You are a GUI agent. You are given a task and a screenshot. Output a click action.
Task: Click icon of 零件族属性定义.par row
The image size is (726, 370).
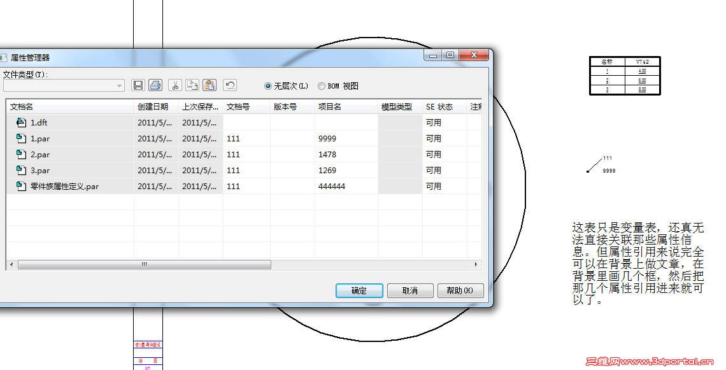tap(21, 186)
